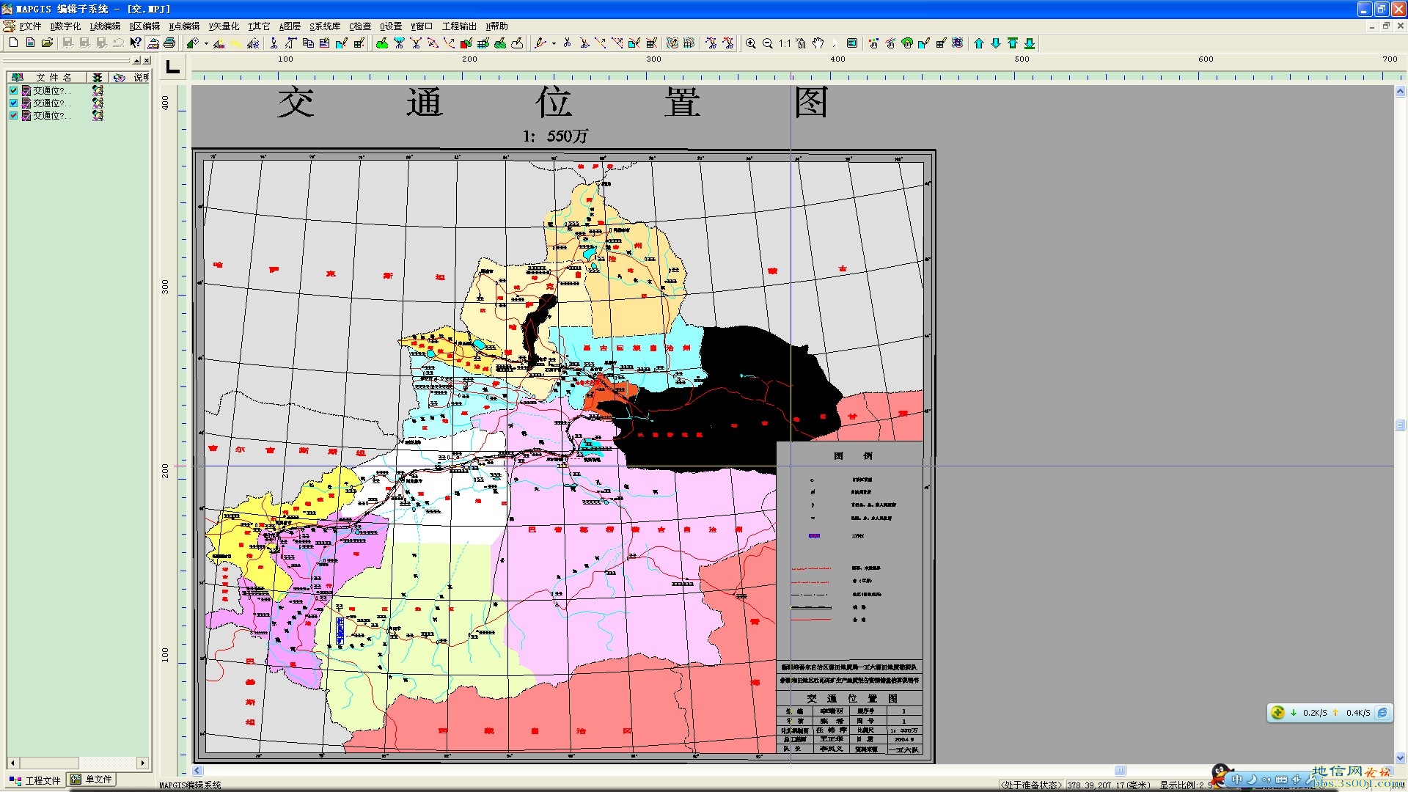Viewport: 1408px width, 792px height.
Task: Click the blue scissors cut line icon
Action: click(567, 43)
